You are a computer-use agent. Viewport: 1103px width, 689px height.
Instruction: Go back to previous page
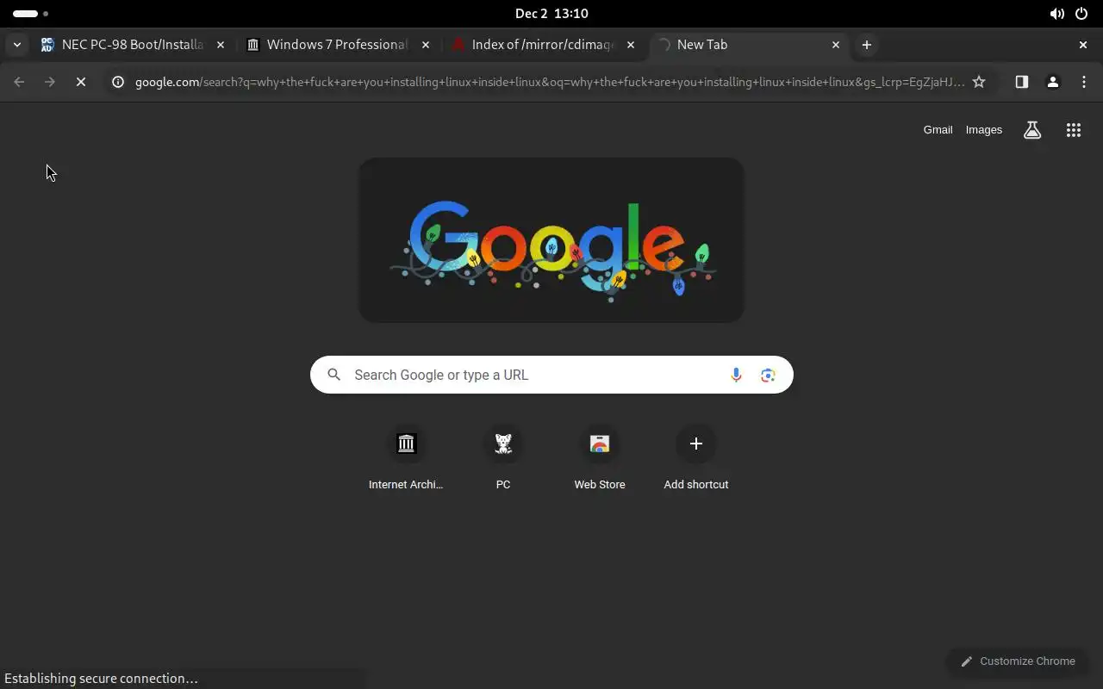19,82
